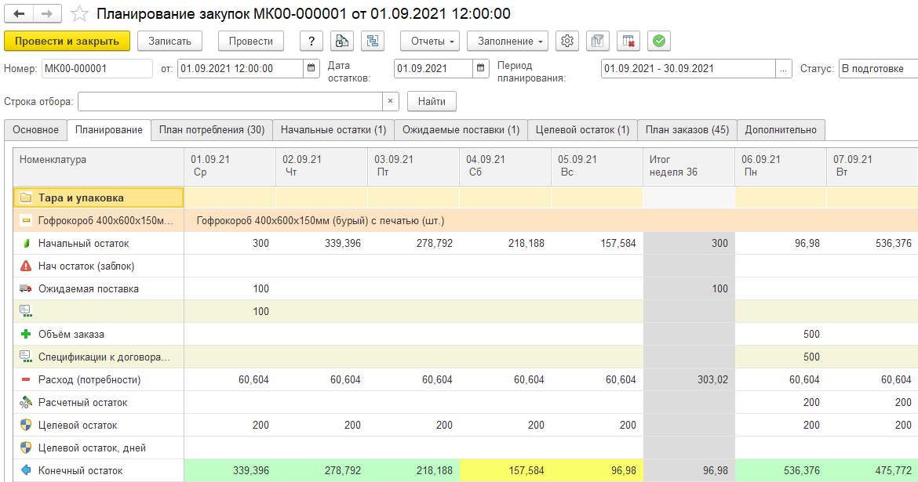Image resolution: width=918 pixels, height=482 pixels.
Task: Add document to favorites with the star
Action: [79, 13]
